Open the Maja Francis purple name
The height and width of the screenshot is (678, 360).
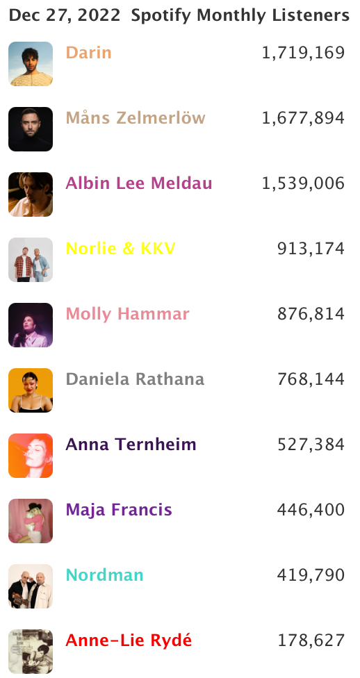119,510
